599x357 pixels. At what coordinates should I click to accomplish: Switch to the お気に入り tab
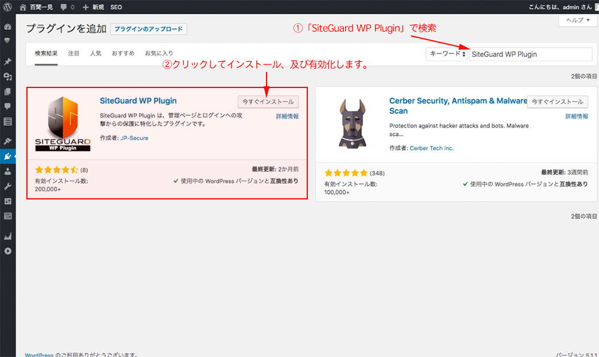159,53
